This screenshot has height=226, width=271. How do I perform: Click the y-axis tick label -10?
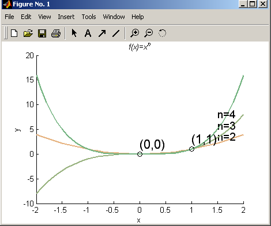click(29, 204)
